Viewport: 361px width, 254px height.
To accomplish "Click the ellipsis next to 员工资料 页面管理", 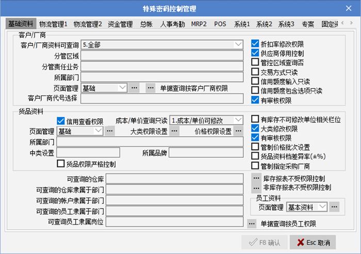I will (x=335, y=207).
